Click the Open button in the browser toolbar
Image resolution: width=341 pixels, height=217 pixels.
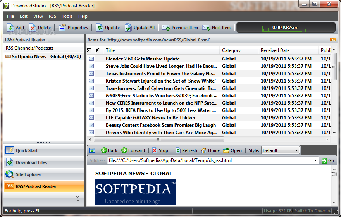click(232, 150)
